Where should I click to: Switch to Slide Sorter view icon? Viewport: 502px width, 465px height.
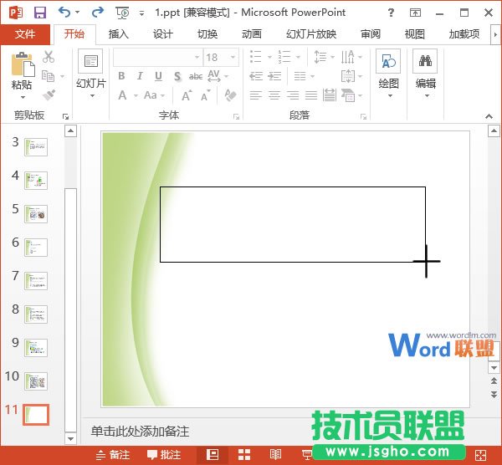(244, 455)
